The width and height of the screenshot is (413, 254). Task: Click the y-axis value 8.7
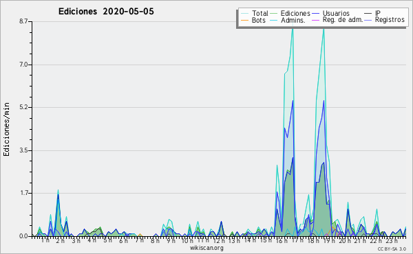pos(23,21)
